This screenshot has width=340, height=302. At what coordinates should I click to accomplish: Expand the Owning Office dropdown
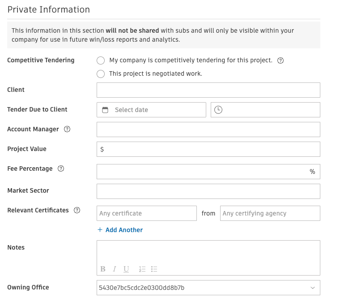208,288
